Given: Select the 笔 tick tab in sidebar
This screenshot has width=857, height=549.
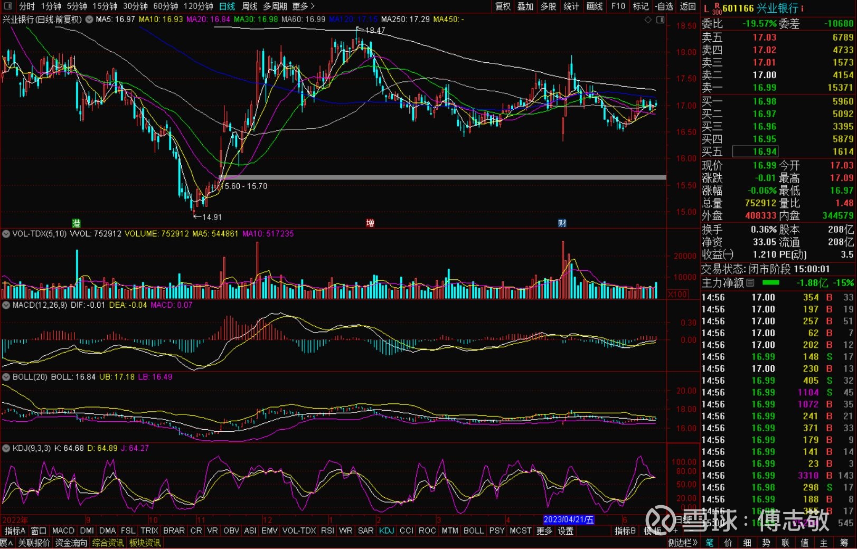Looking at the screenshot, I should (x=710, y=543).
